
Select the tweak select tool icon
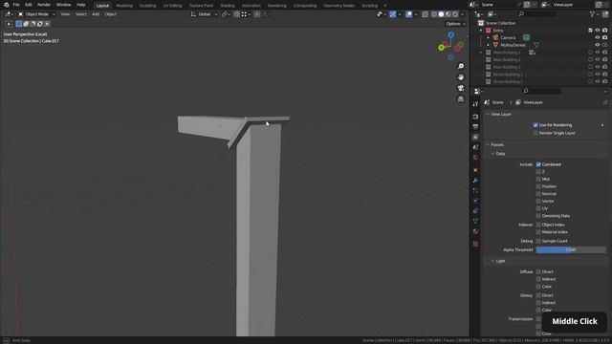[9, 24]
